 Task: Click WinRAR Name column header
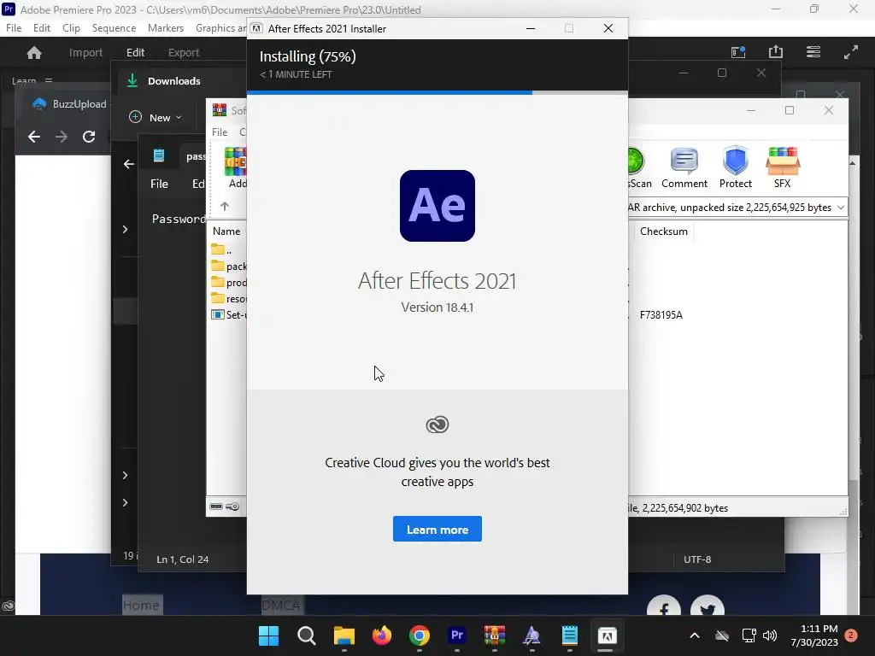point(226,231)
